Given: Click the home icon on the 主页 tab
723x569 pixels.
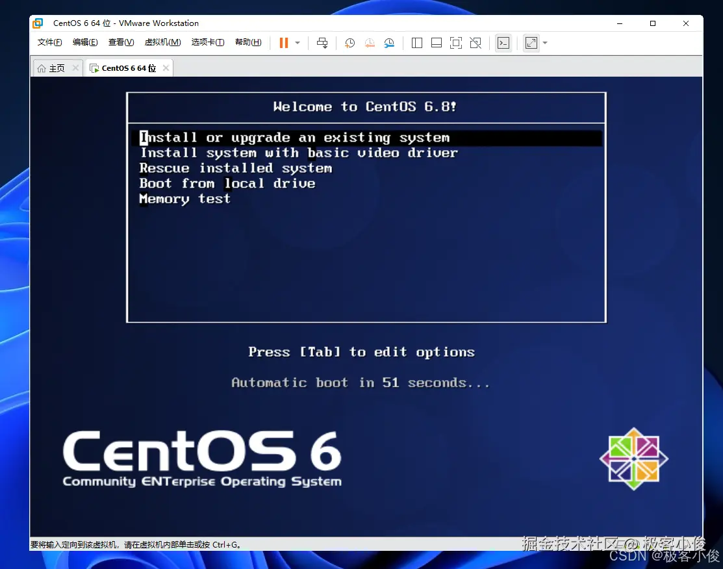Looking at the screenshot, I should [x=42, y=68].
